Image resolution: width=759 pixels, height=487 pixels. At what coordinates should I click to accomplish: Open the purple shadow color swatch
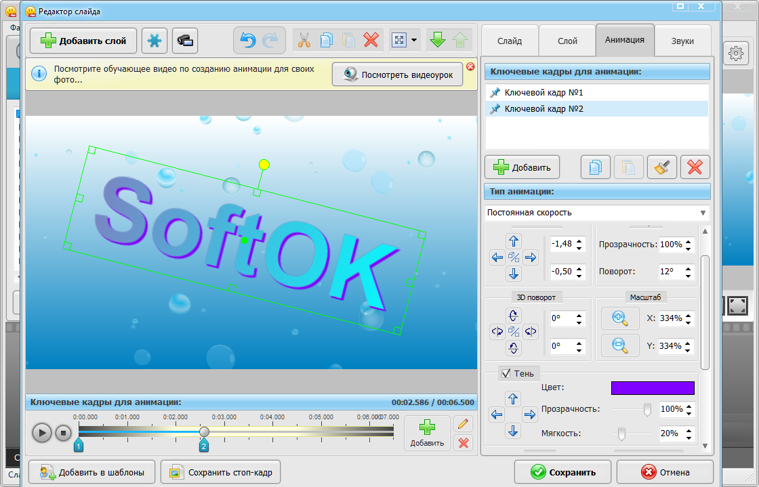point(653,388)
